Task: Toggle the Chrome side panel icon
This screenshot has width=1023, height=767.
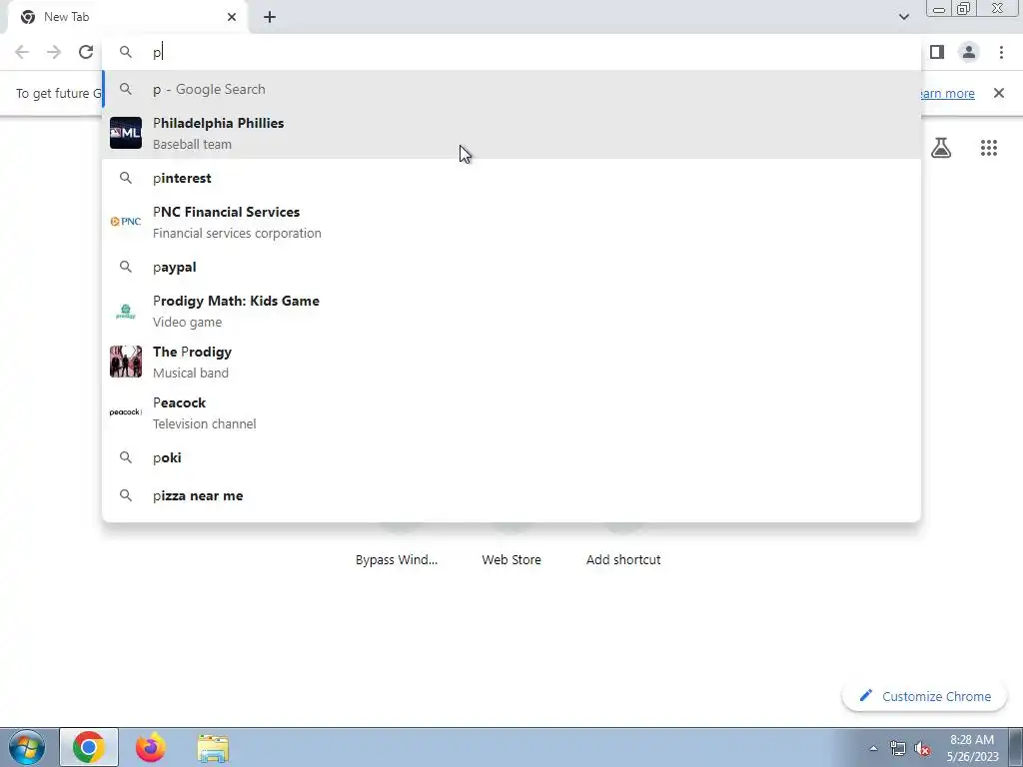Action: coord(937,52)
